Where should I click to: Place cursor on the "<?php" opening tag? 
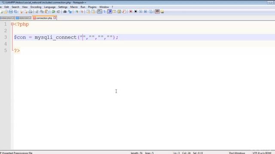(x=21, y=24)
